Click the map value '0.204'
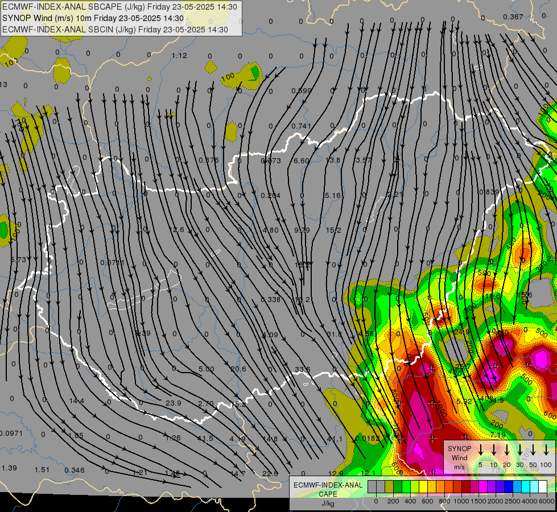 click(x=270, y=196)
